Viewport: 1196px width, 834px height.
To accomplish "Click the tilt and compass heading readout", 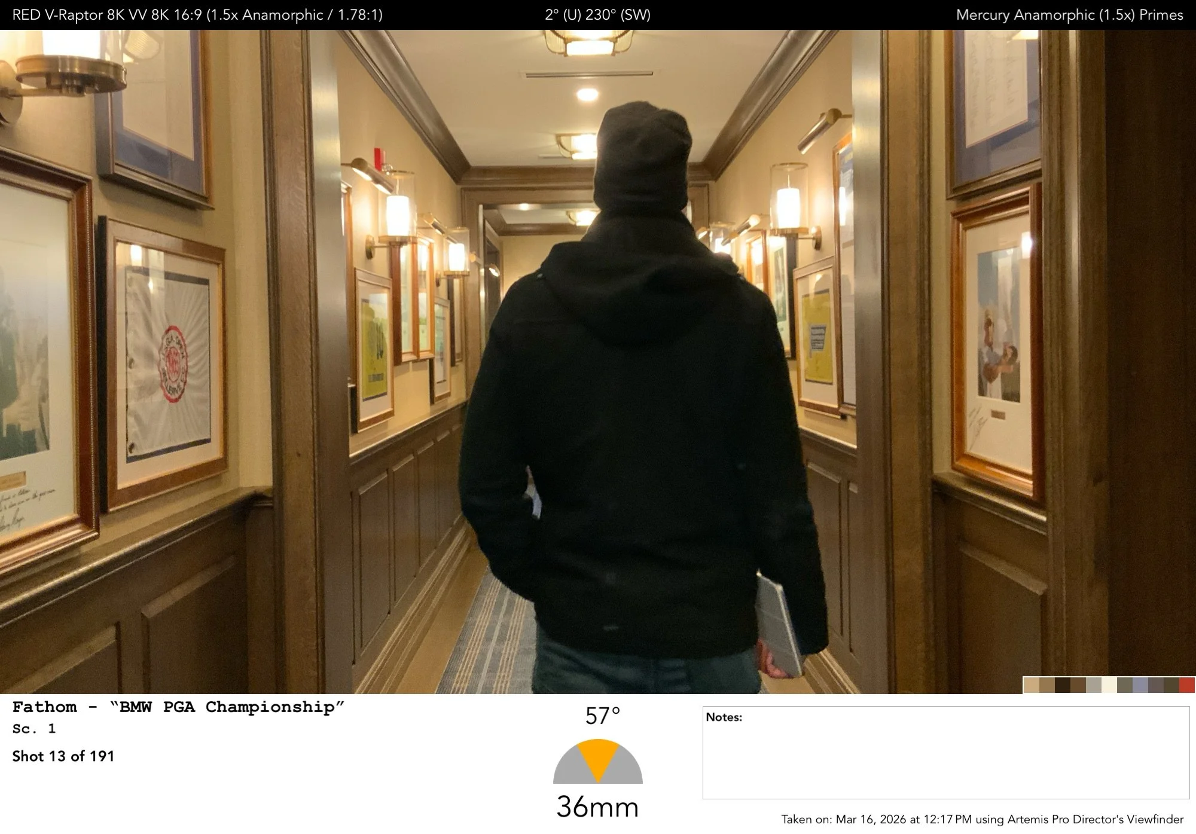I will (x=597, y=15).
